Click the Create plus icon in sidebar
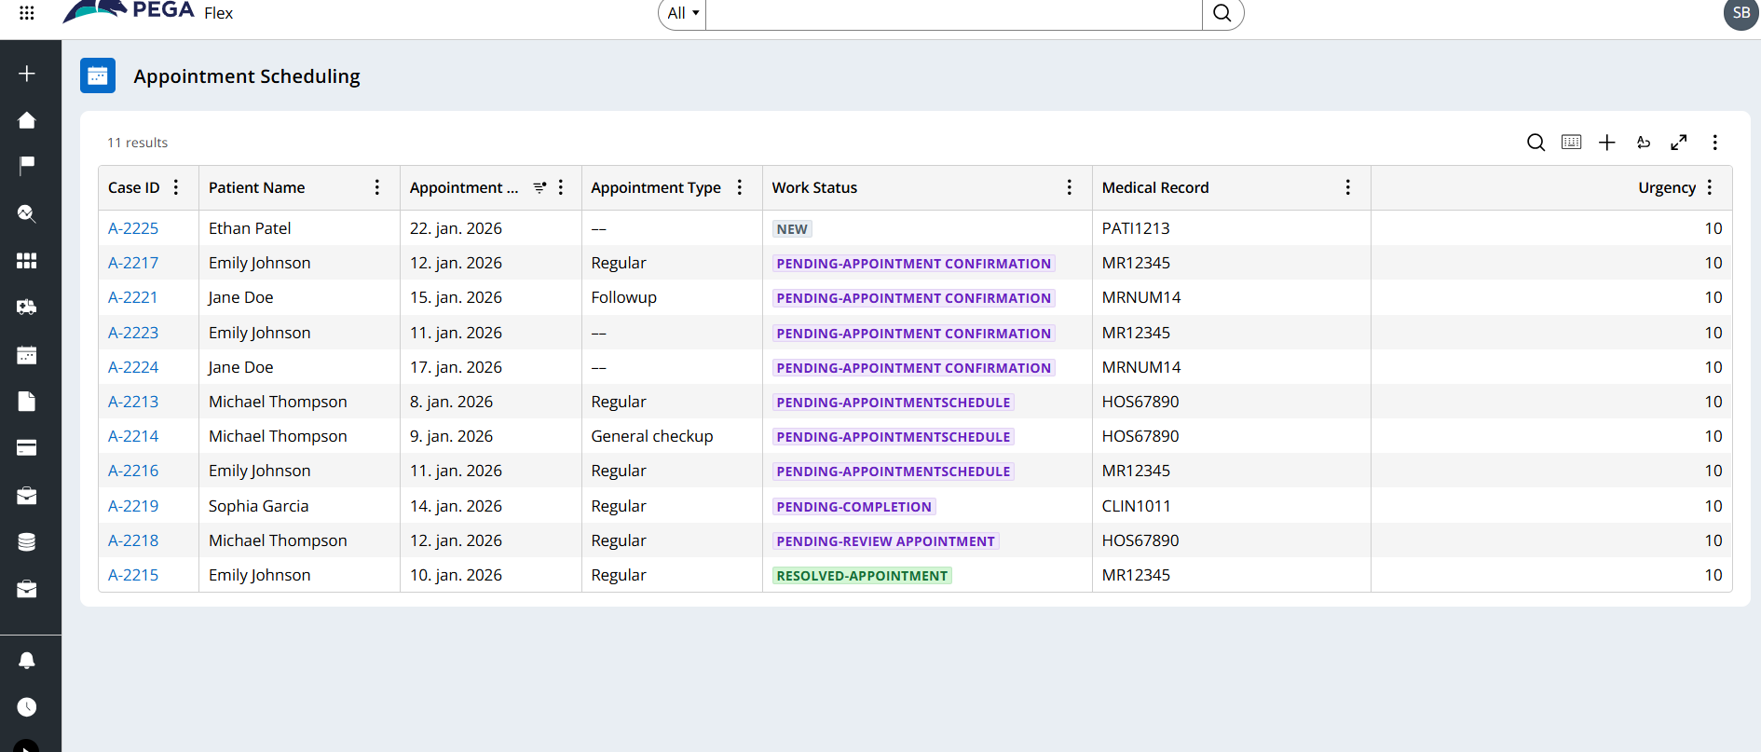 tap(27, 74)
